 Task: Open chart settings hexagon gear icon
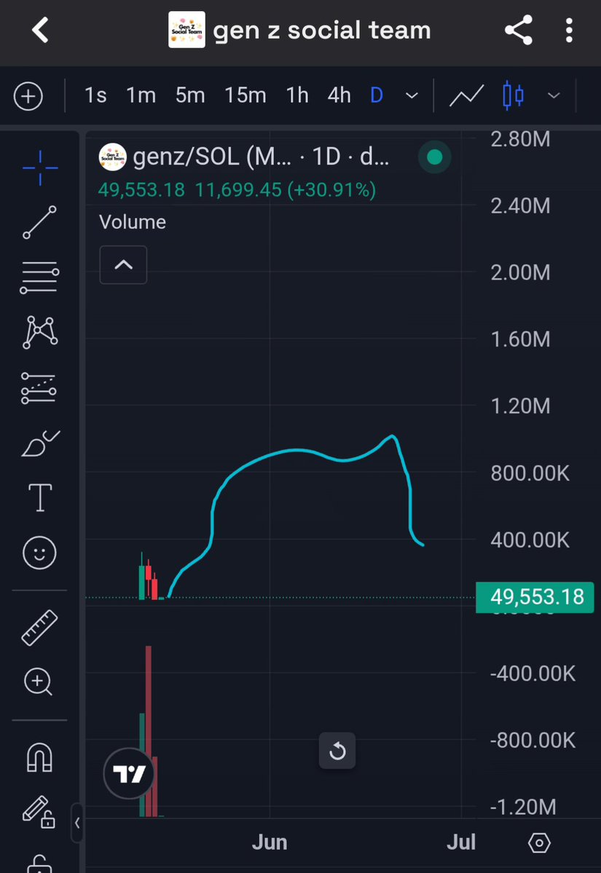[538, 843]
